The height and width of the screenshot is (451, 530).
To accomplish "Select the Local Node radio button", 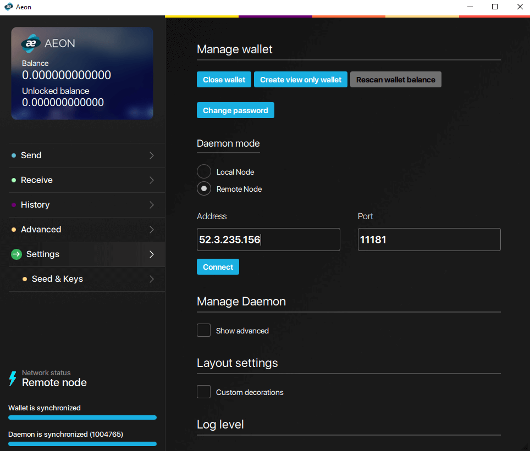I will 203,171.
